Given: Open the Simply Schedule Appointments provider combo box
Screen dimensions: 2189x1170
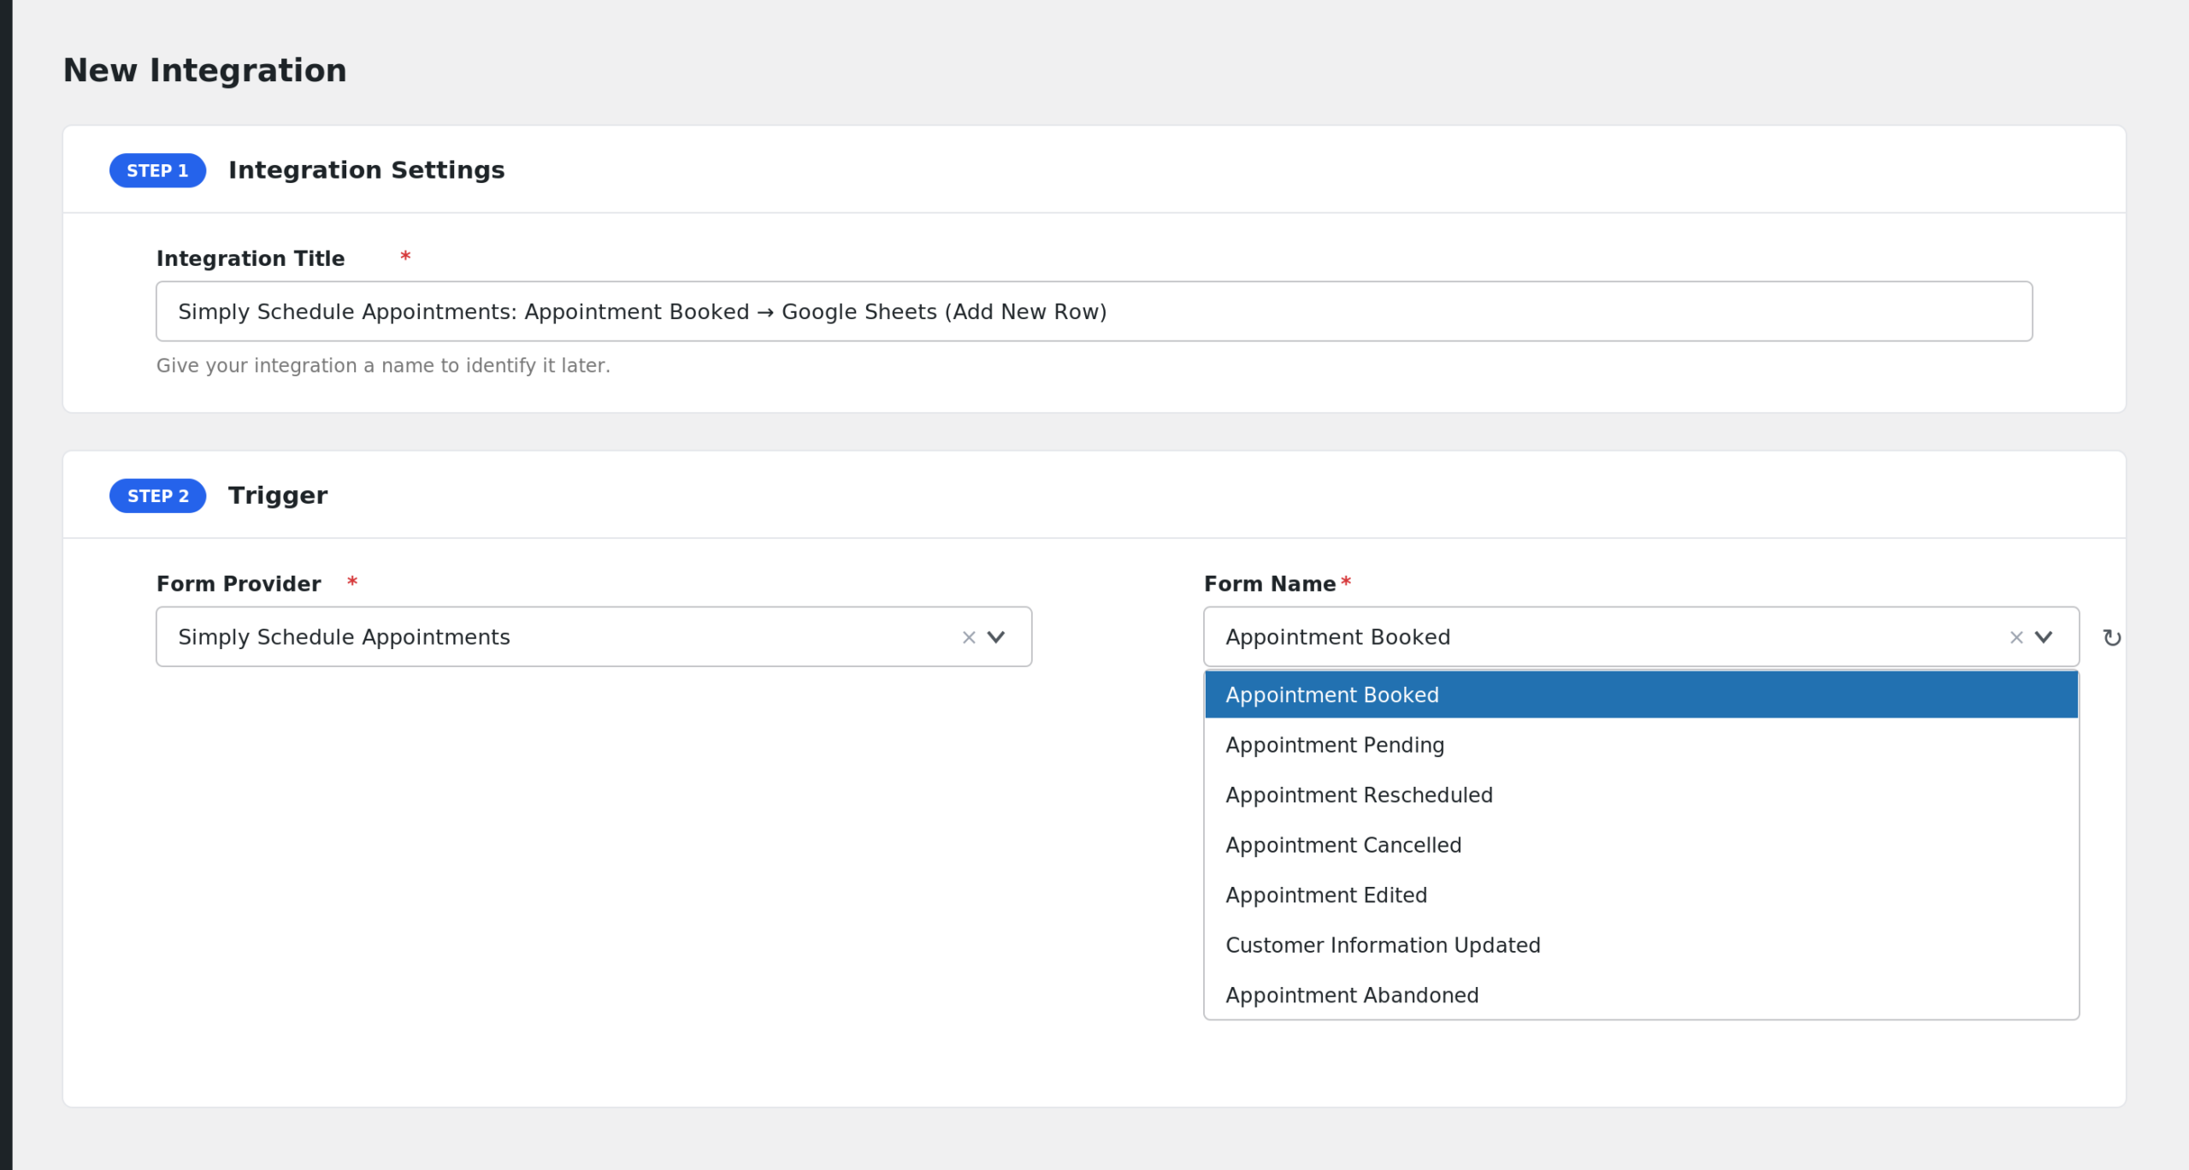Looking at the screenshot, I should 593,636.
